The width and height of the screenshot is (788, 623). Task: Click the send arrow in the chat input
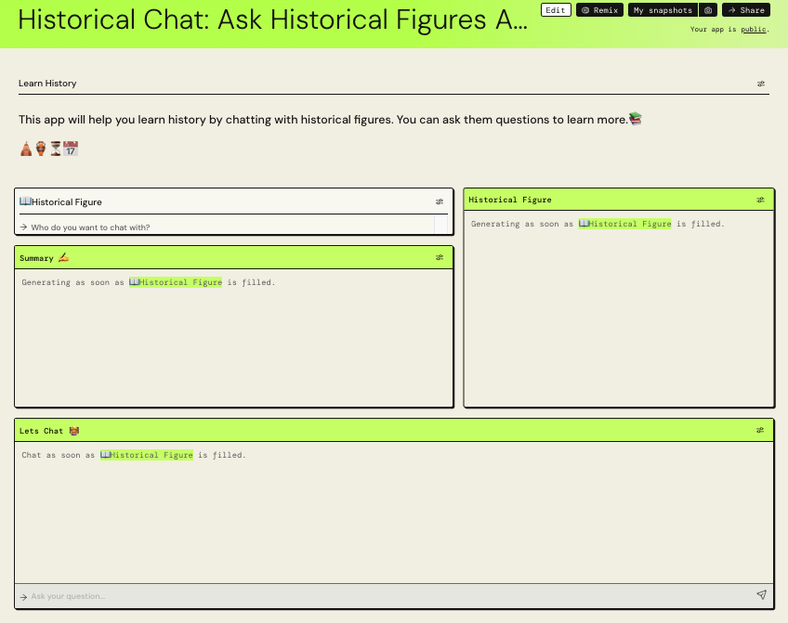(761, 595)
